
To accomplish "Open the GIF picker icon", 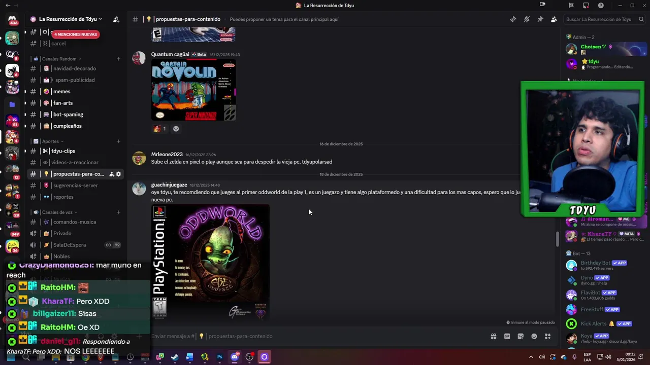I will pos(507,336).
